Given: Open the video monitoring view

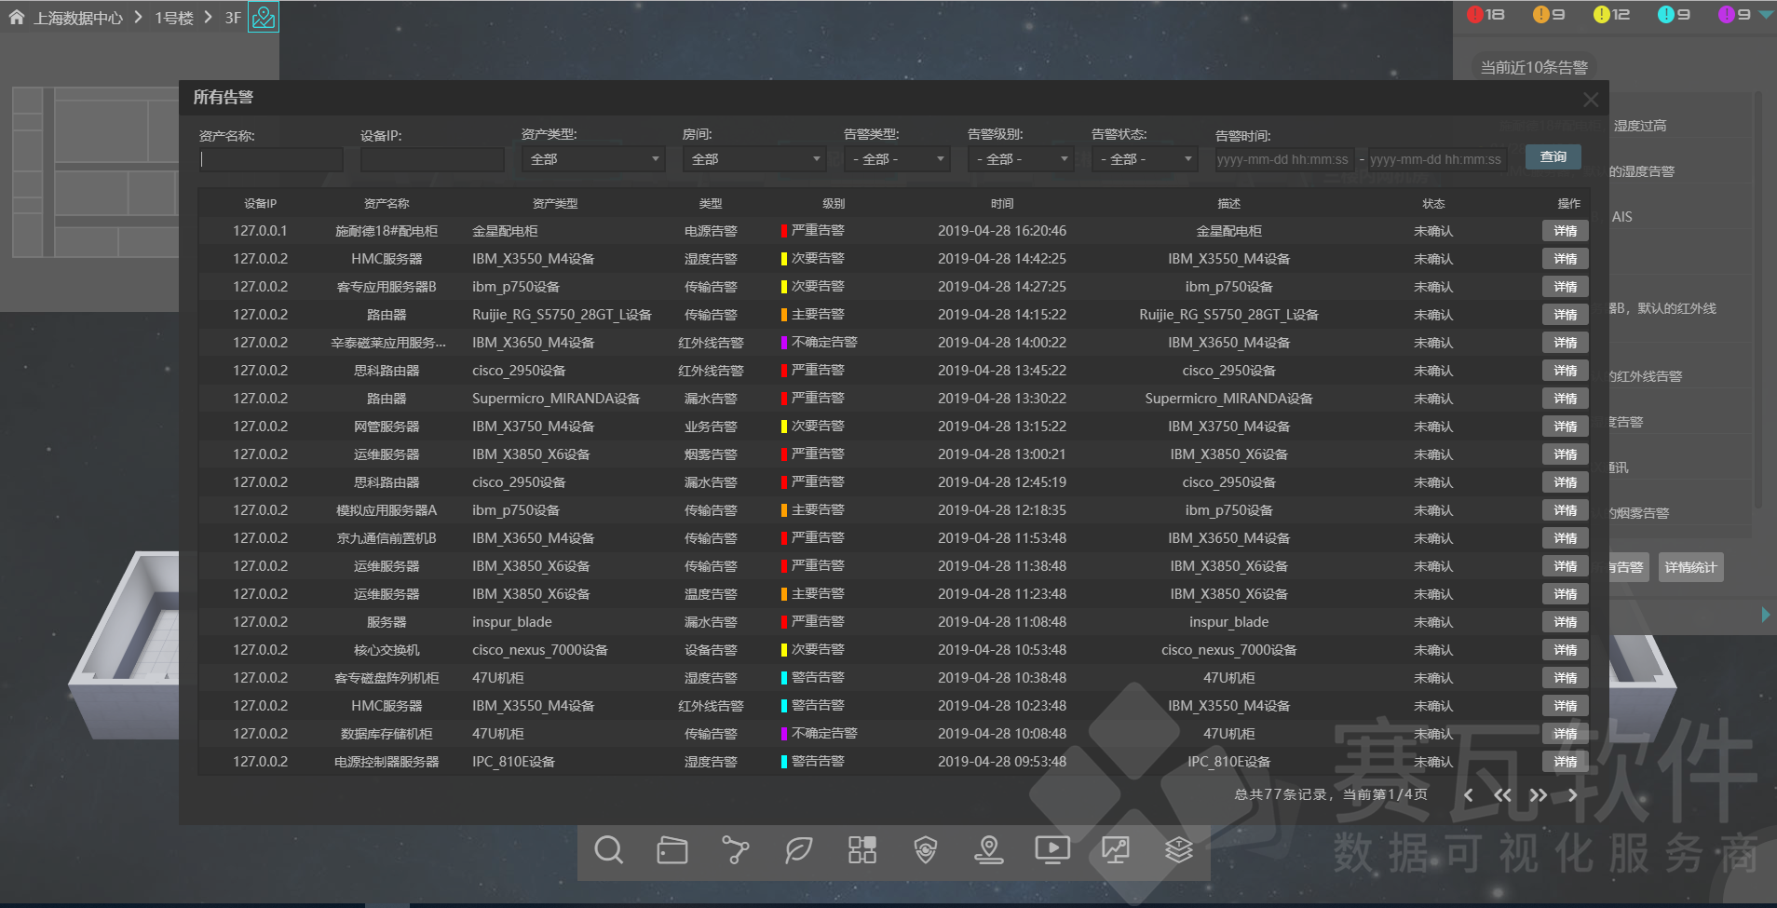Looking at the screenshot, I should pos(1051,850).
